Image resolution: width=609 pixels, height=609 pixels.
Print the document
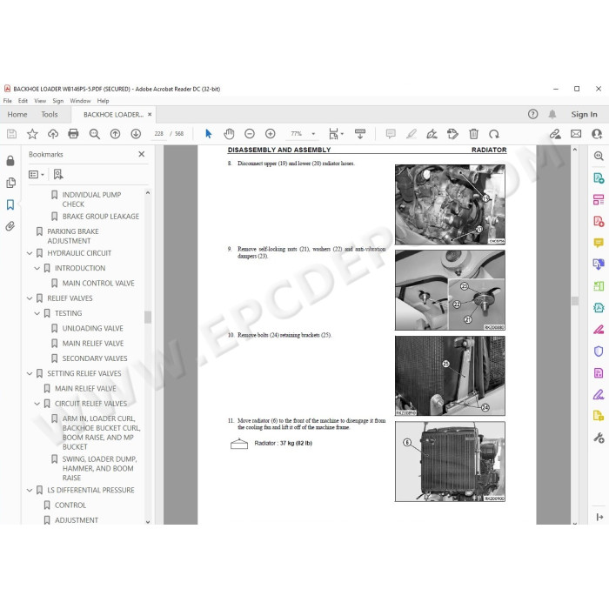(x=73, y=134)
